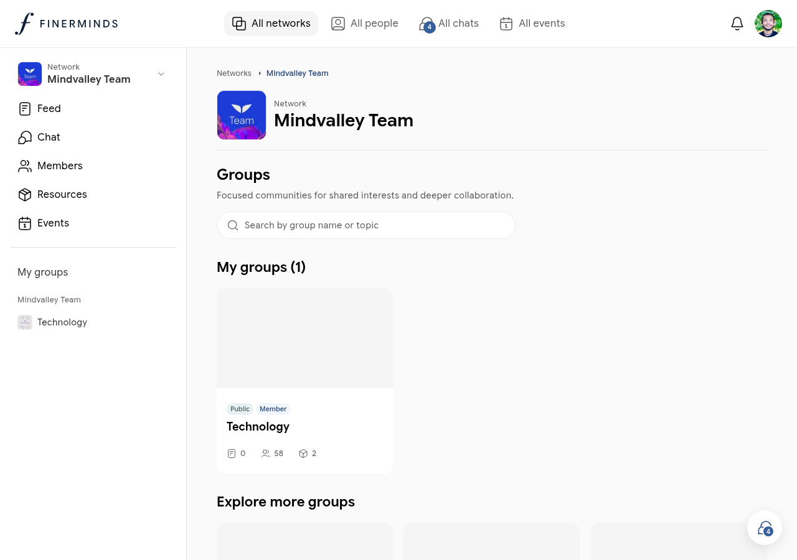The width and height of the screenshot is (797, 560).
Task: Click the Chat icon in sidebar
Action: [25, 138]
